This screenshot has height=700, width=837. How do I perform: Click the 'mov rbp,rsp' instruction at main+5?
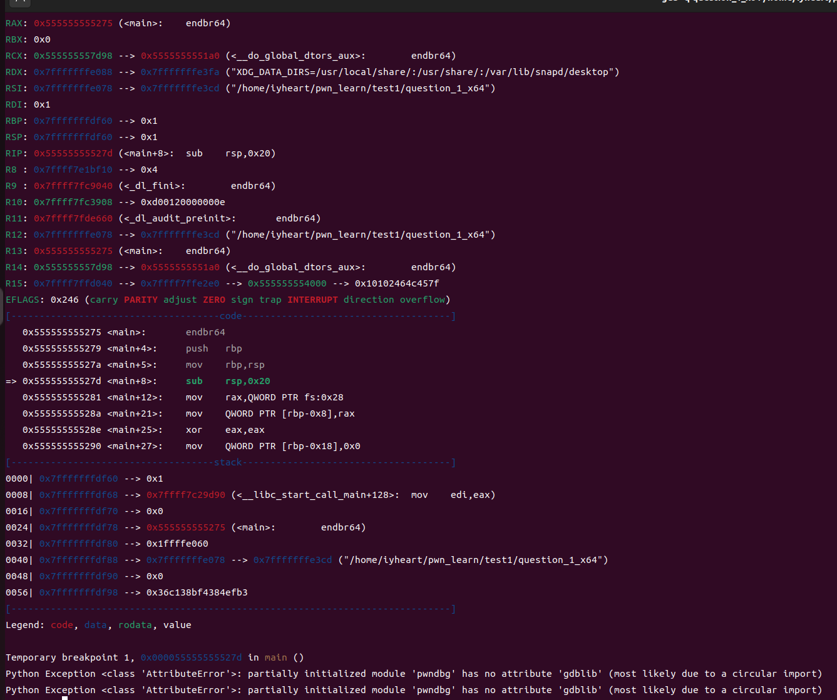pyautogui.click(x=225, y=365)
